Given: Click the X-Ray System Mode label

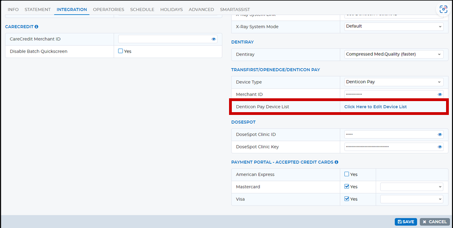Looking at the screenshot, I should 257,26.
